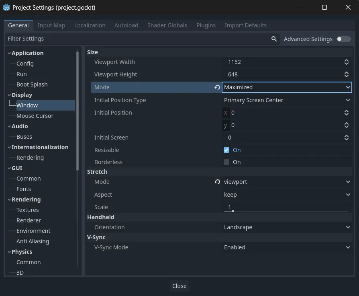Image resolution: width=359 pixels, height=296 pixels.
Task: Select Rendering under Internationalization
Action: pyautogui.click(x=30, y=158)
